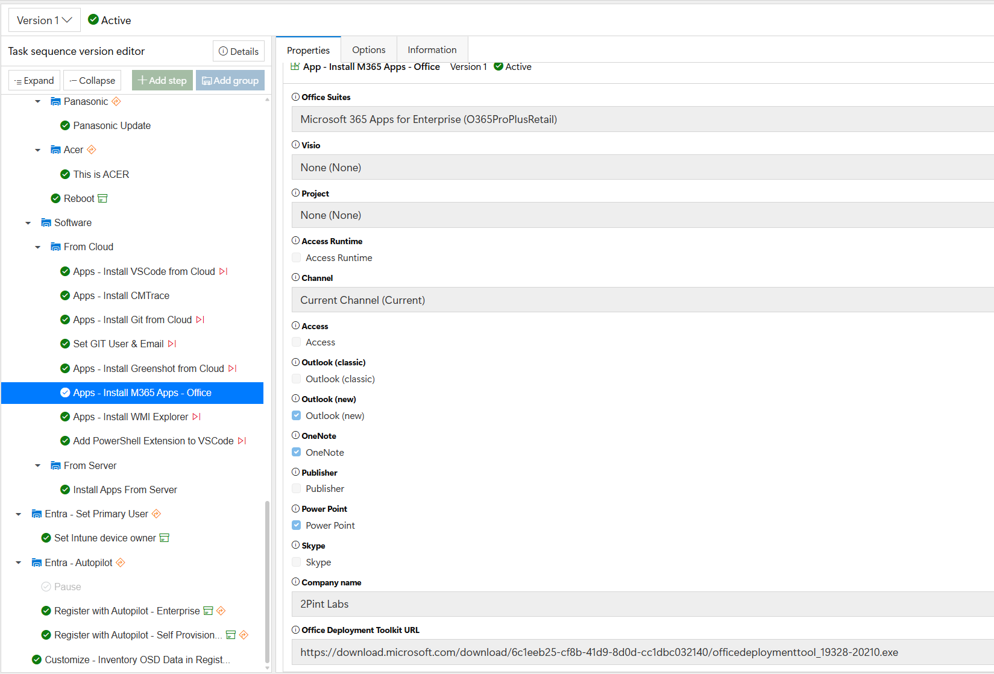Click the task sequence tree vertical scrollbar

pos(267,579)
